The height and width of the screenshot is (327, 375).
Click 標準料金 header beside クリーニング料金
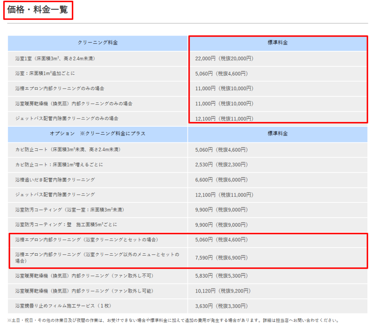(278, 42)
